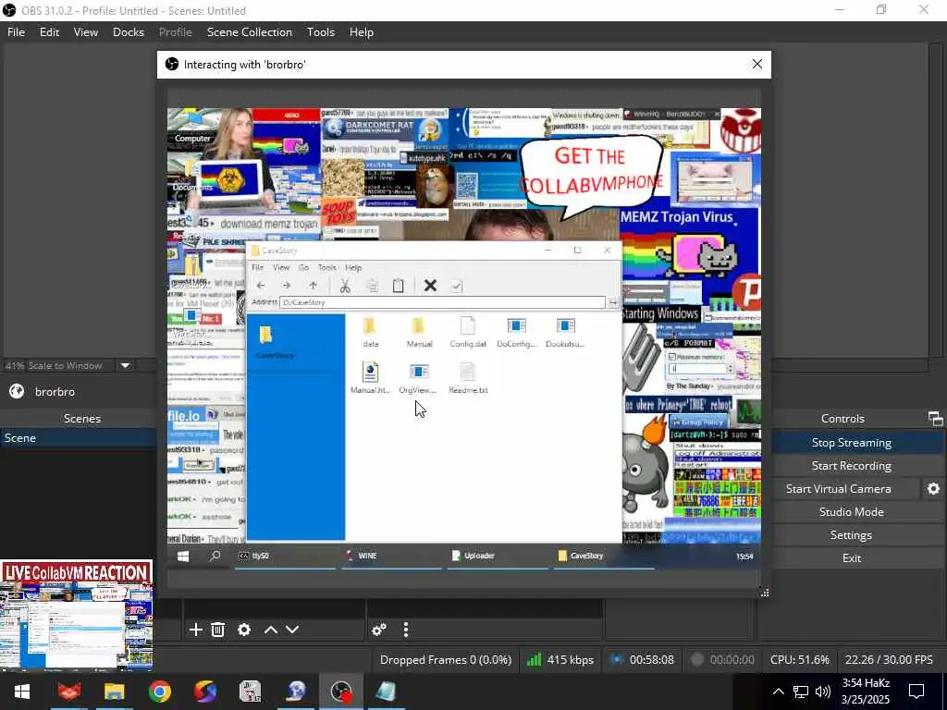The image size is (947, 710).
Task: Click the ttyS0 task in the VM taskbar
Action: point(284,556)
